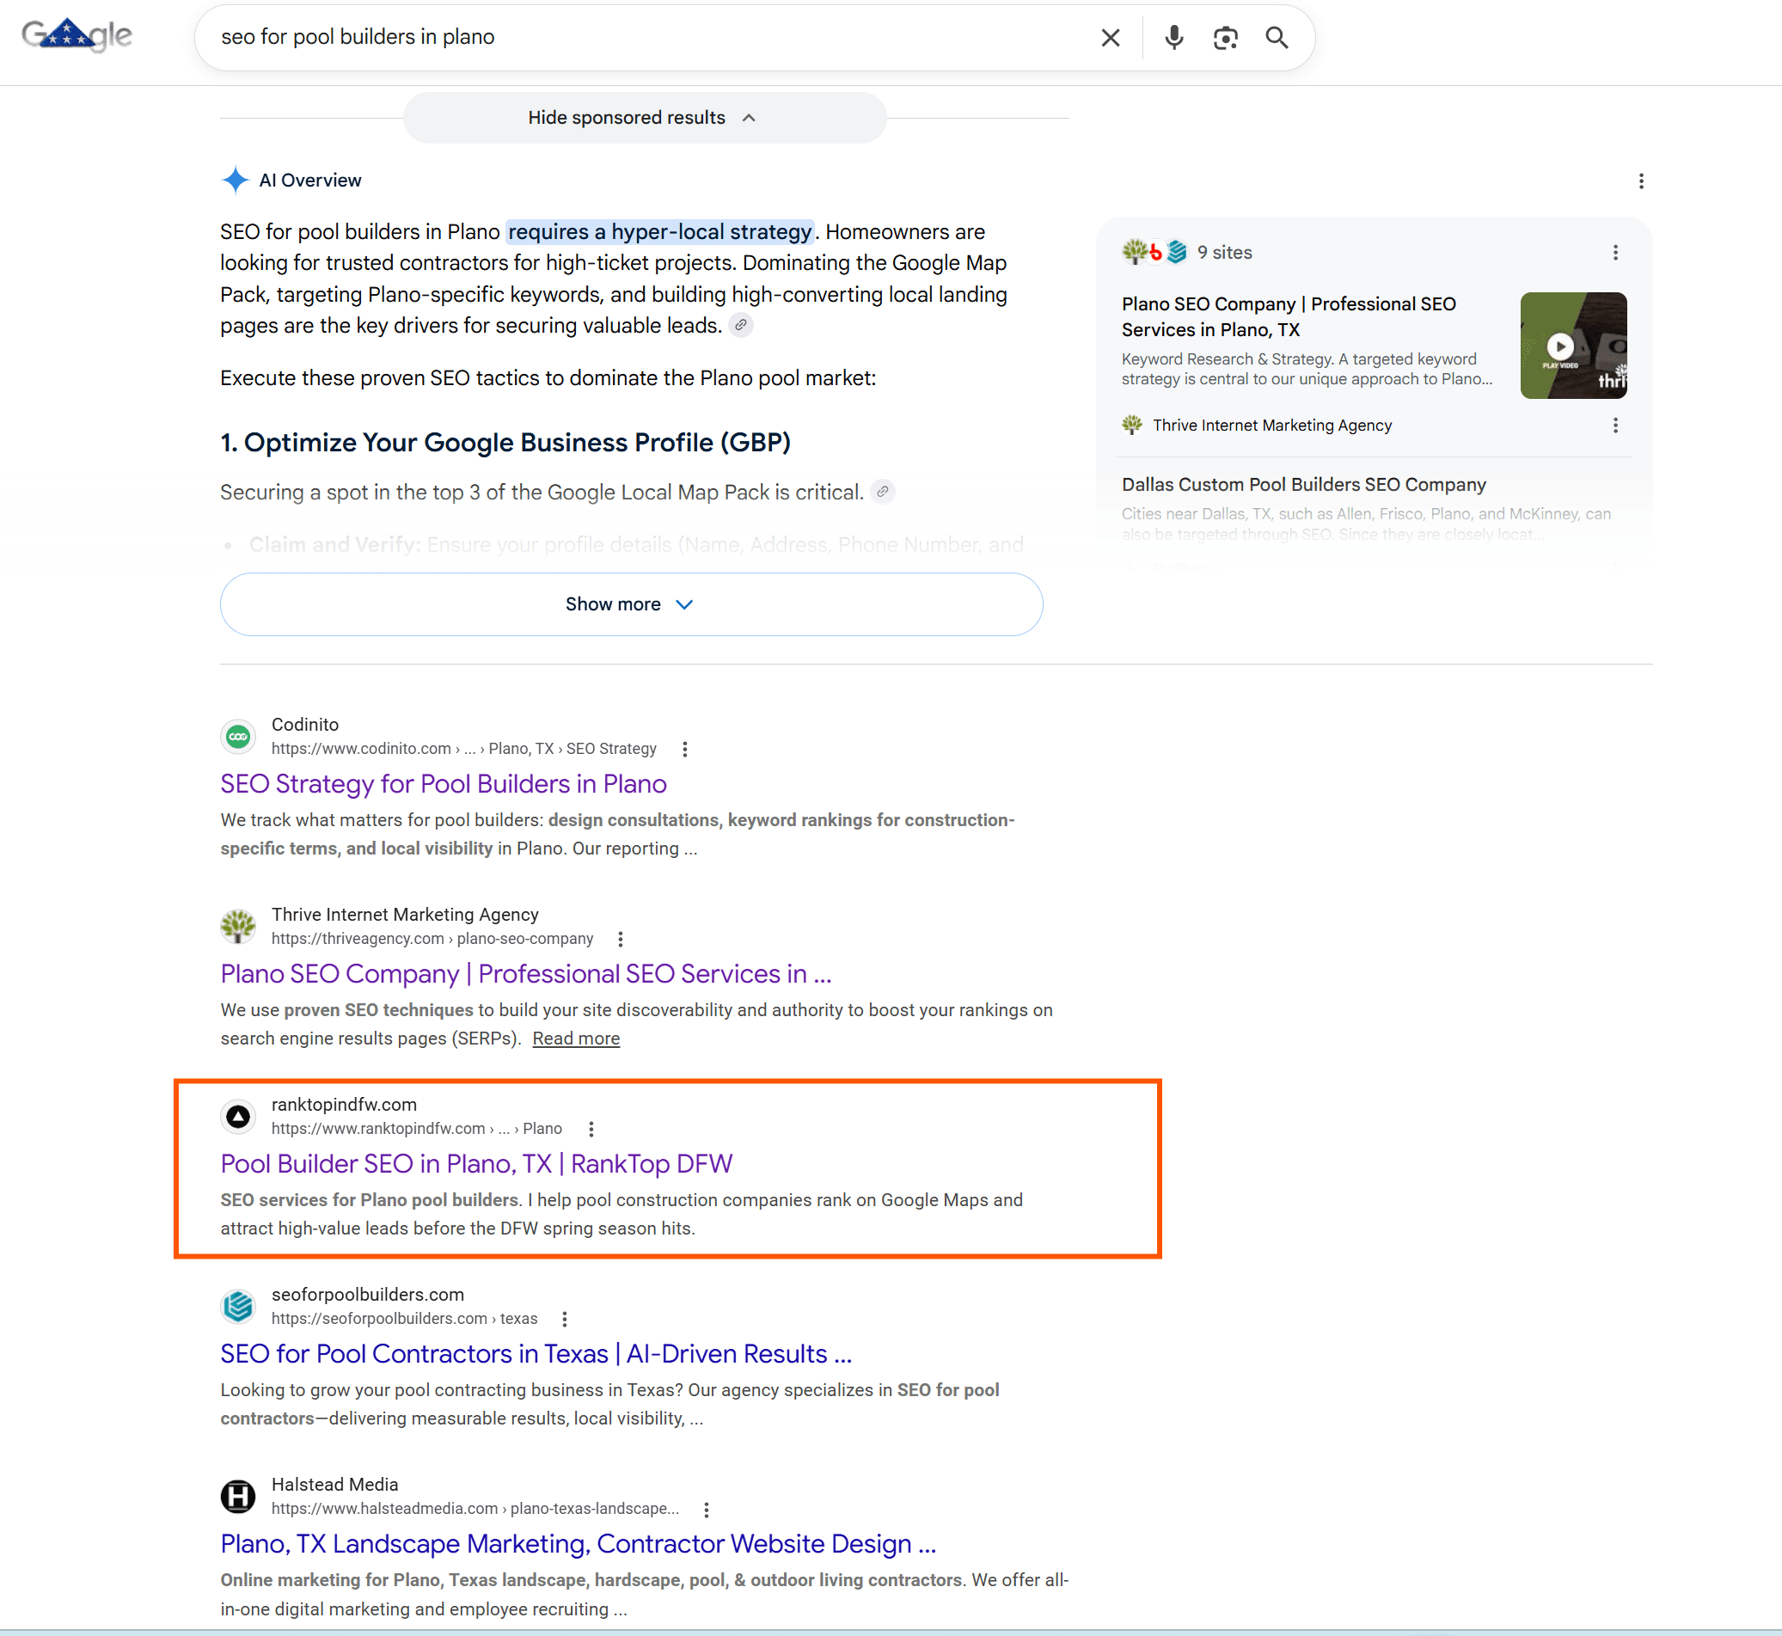Open three-dot menu beside '9 sites'

pos(1614,252)
